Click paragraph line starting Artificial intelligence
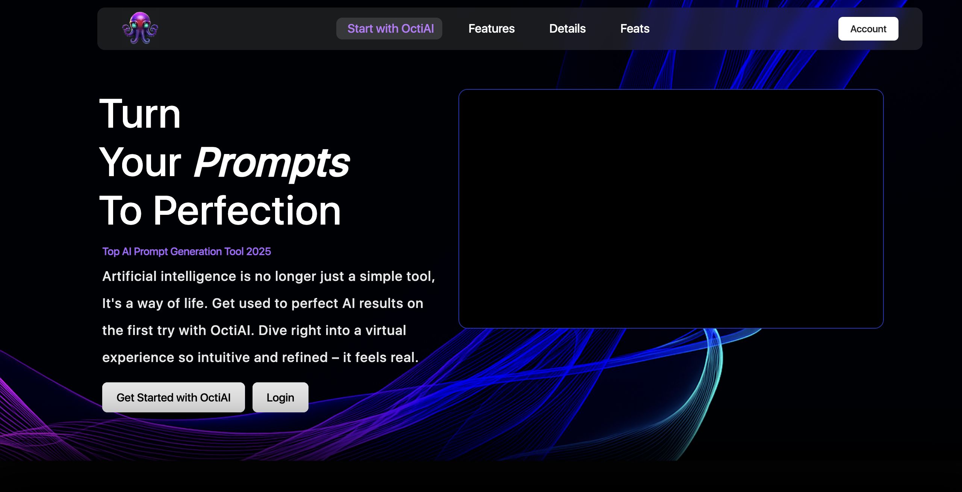The image size is (962, 492). pyautogui.click(x=268, y=276)
